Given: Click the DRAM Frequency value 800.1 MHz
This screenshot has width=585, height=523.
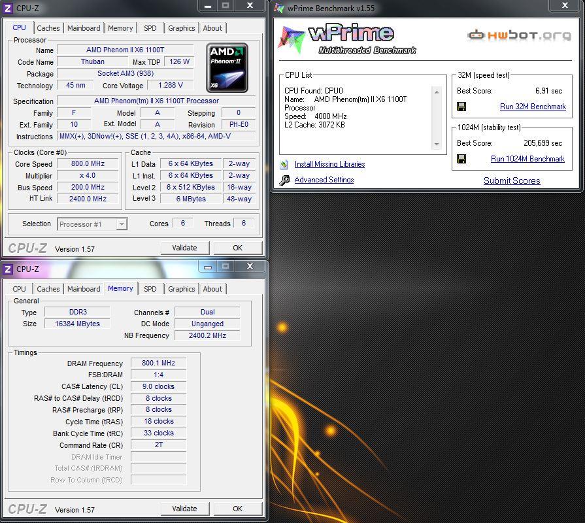Looking at the screenshot, I should 159,363.
